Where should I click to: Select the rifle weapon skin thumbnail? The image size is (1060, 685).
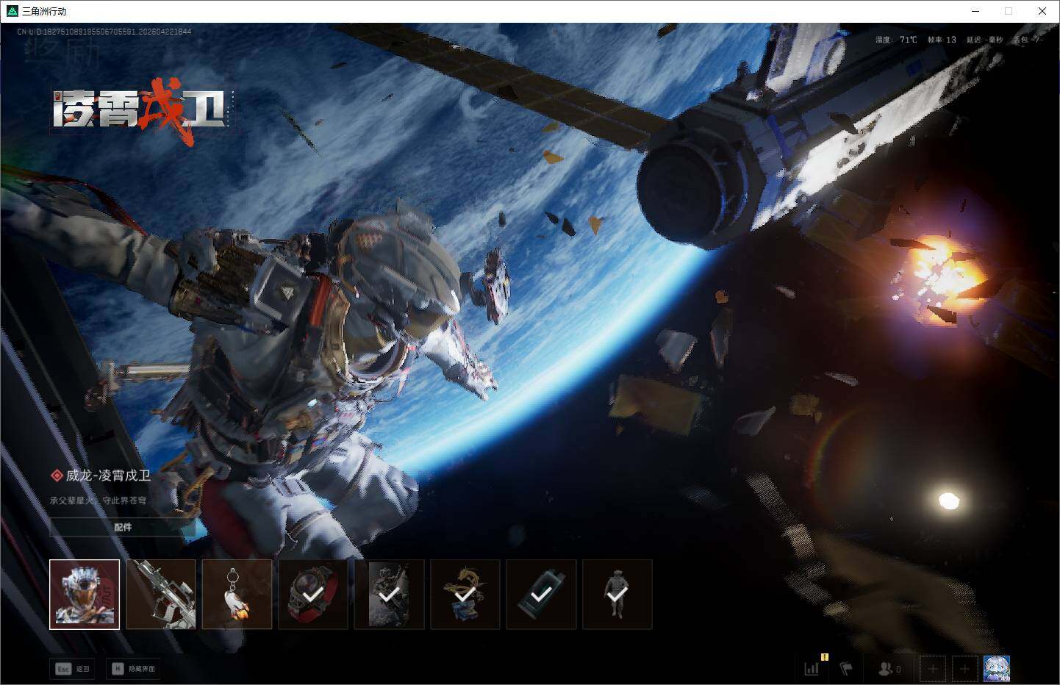point(161,595)
